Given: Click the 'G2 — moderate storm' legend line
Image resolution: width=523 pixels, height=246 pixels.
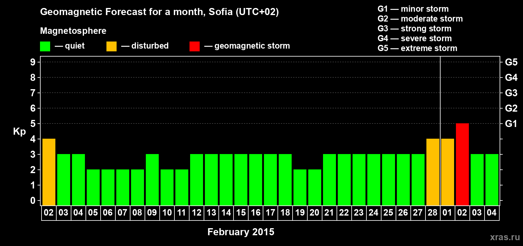Looking at the screenshot, I should (420, 19).
